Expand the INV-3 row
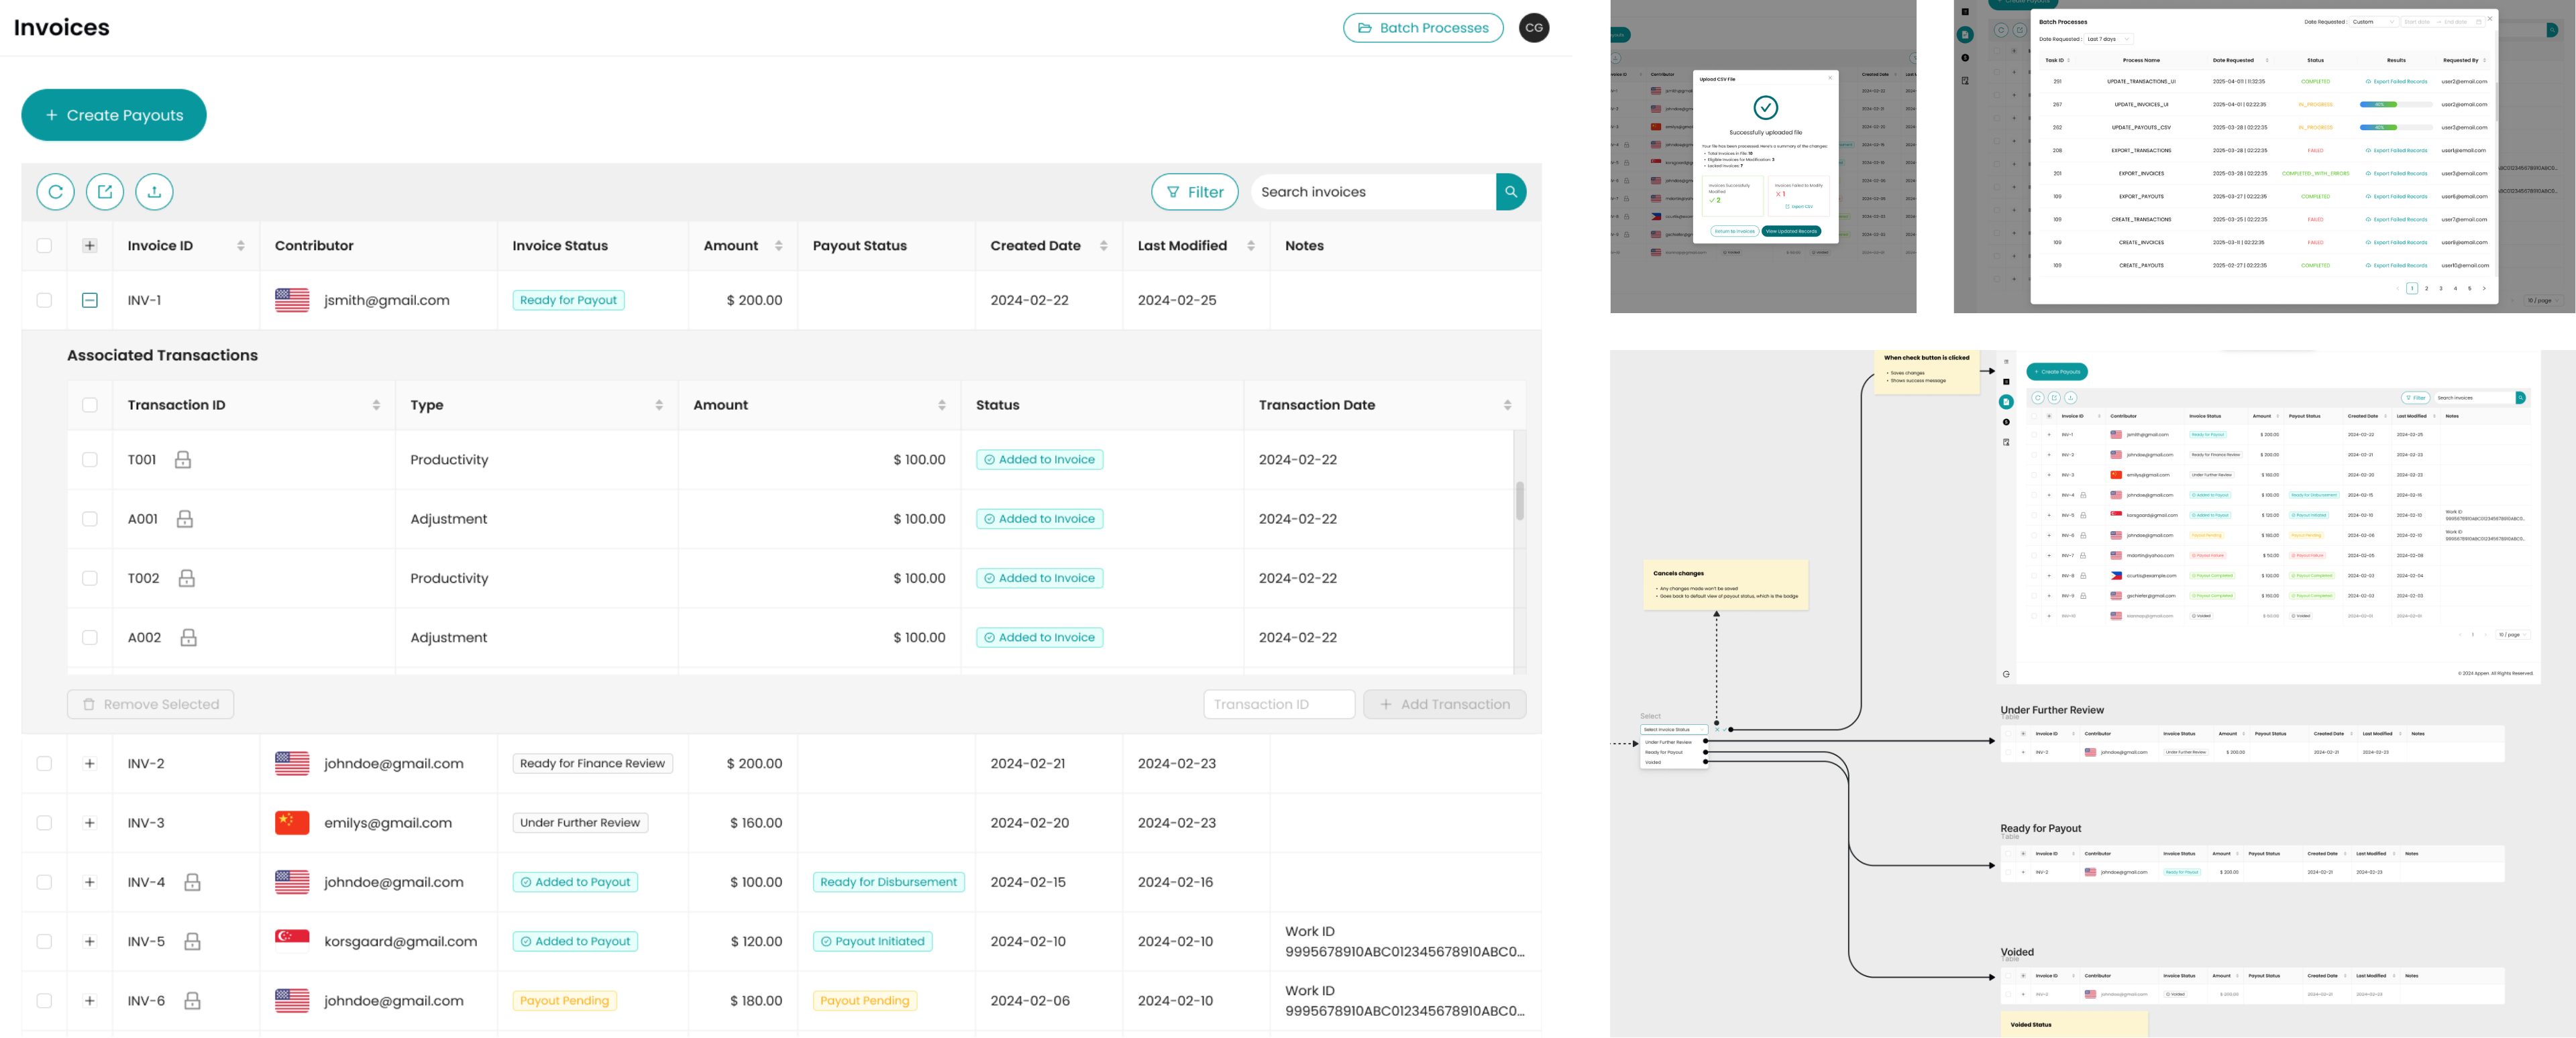Viewport: 2576px width, 1038px height. pyautogui.click(x=90, y=823)
